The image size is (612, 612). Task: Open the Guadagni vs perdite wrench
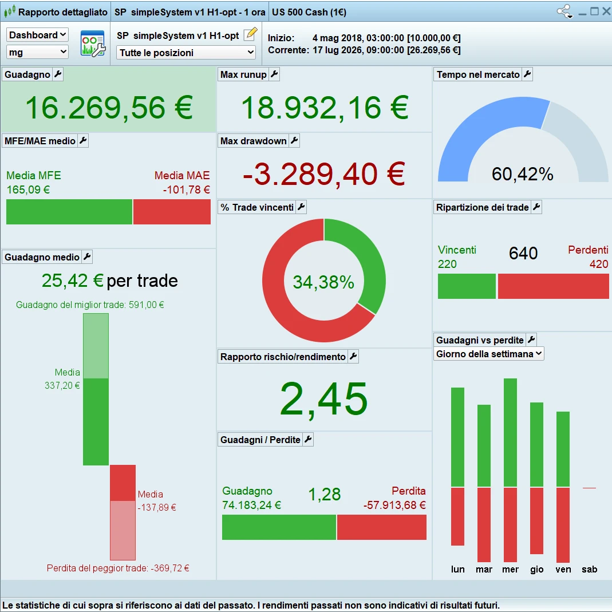(x=532, y=339)
